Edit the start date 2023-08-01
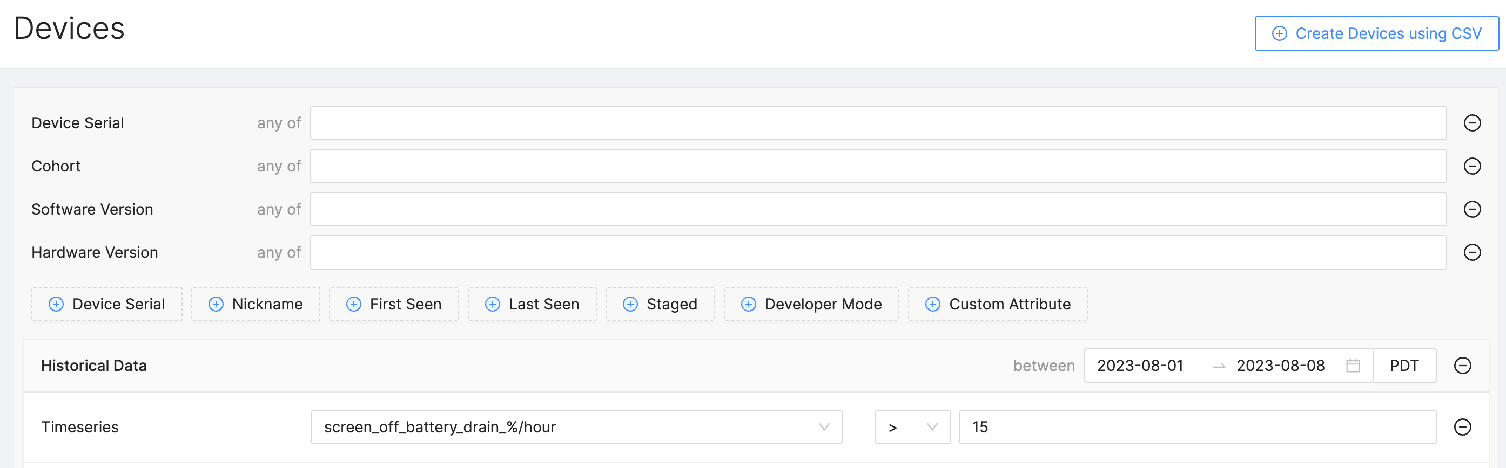This screenshot has width=1506, height=468. tap(1140, 366)
